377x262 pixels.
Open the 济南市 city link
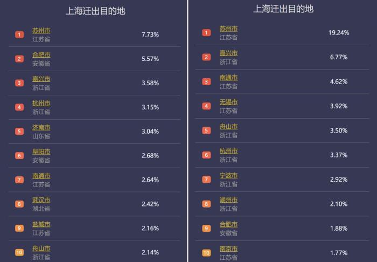(x=41, y=127)
